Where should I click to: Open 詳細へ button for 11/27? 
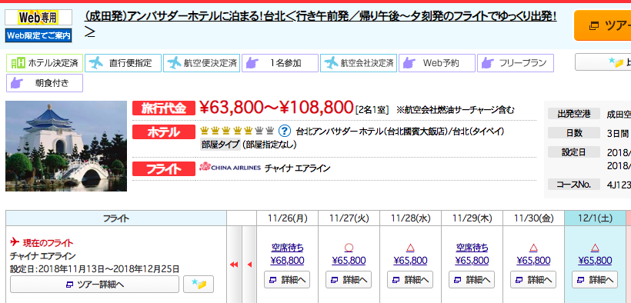(x=349, y=280)
